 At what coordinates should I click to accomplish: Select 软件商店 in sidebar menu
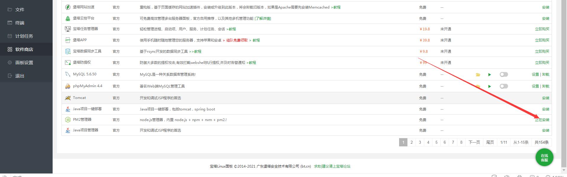[24, 49]
